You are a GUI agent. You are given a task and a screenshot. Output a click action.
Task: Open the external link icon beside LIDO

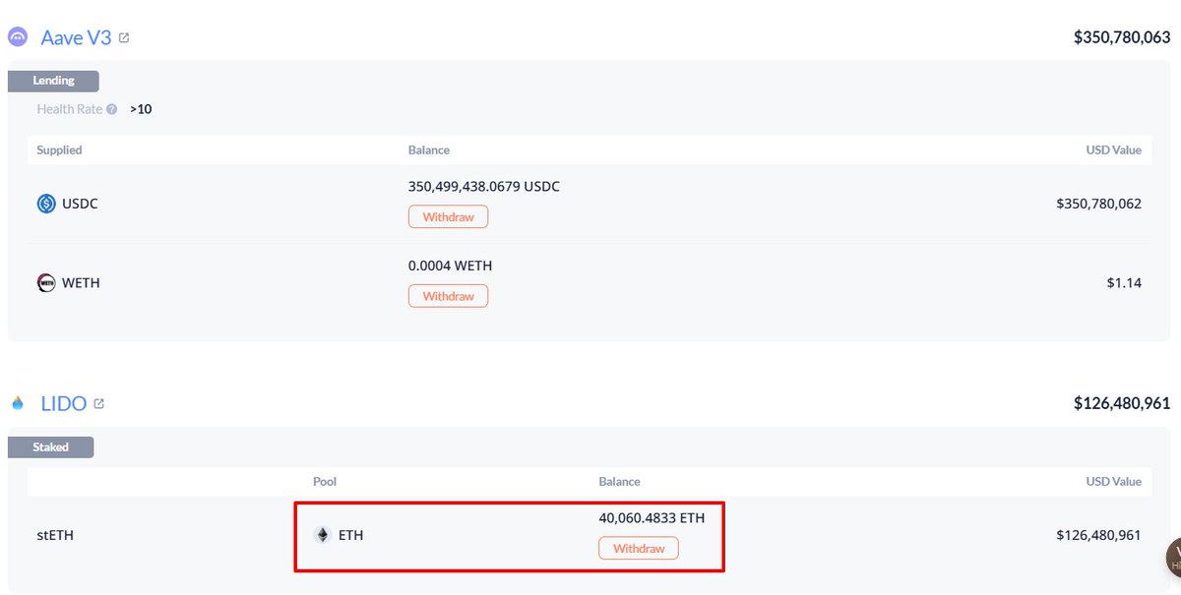point(98,403)
